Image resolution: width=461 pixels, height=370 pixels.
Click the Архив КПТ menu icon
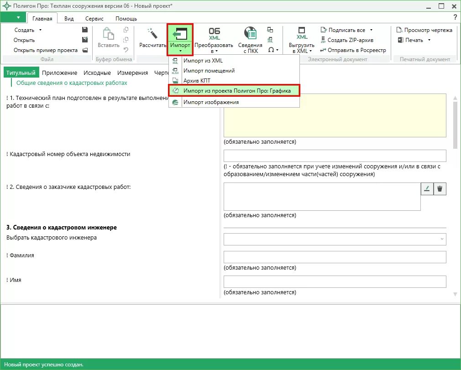pos(175,81)
